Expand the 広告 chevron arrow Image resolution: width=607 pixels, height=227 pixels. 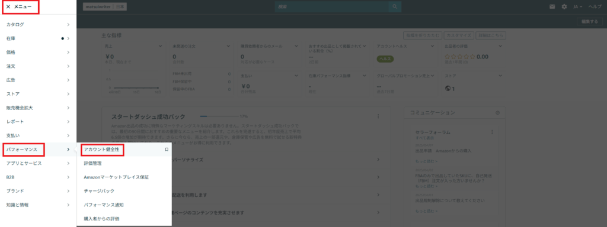[68, 80]
